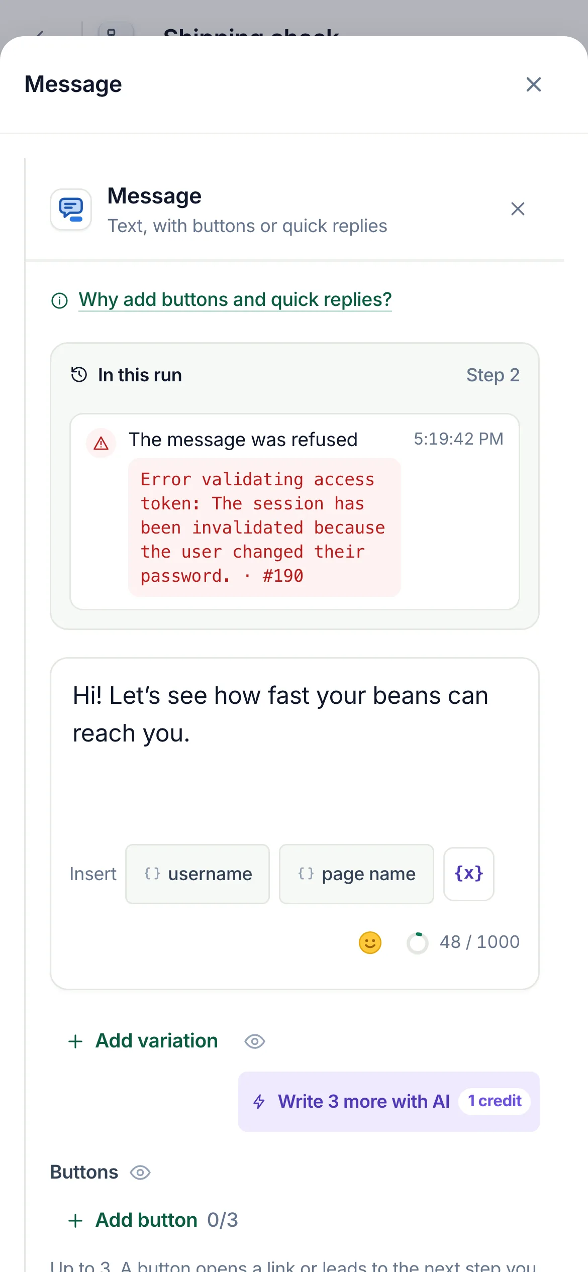Viewport: 588px width, 1272px height.
Task: Close the Message sheet header
Action: click(x=533, y=84)
